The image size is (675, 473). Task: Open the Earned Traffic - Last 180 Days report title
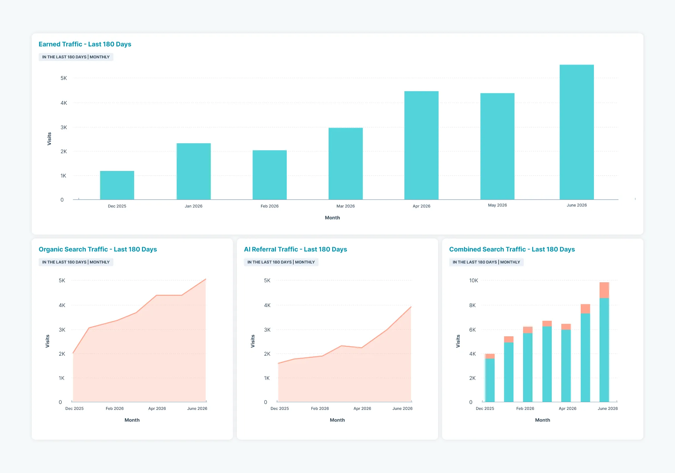[85, 44]
